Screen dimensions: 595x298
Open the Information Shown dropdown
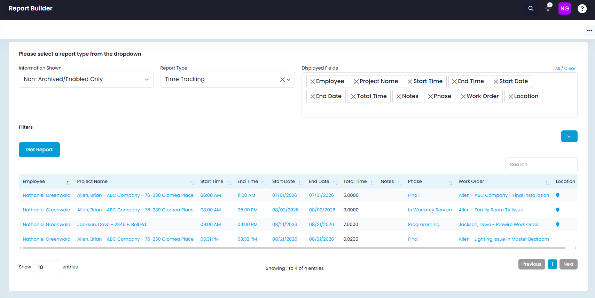86,80
